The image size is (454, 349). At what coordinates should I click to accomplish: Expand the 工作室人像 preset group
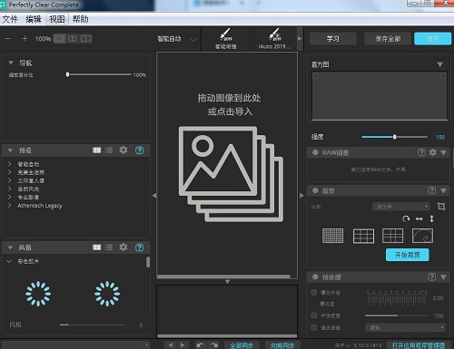10,180
